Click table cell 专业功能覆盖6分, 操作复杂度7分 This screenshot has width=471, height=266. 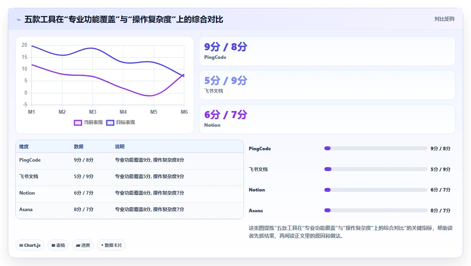149,193
